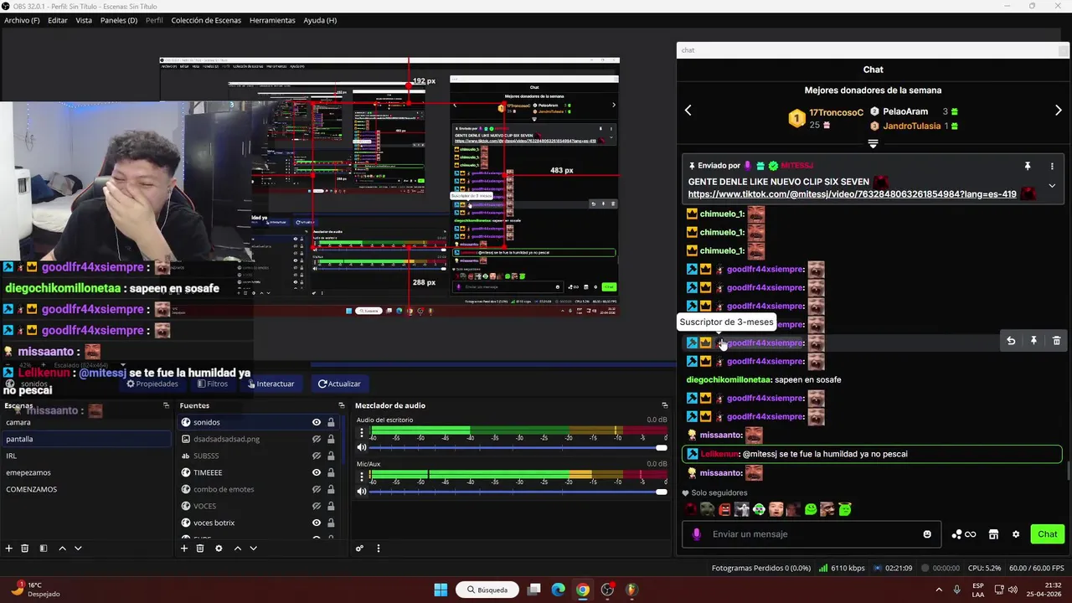Viewport: 1072px width, 603px height.
Task: Open chat settings gear icon
Action: [x=1016, y=534]
